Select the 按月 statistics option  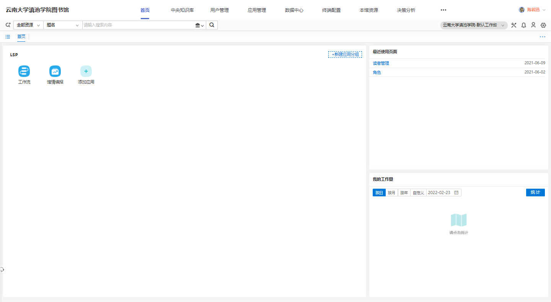(391, 193)
